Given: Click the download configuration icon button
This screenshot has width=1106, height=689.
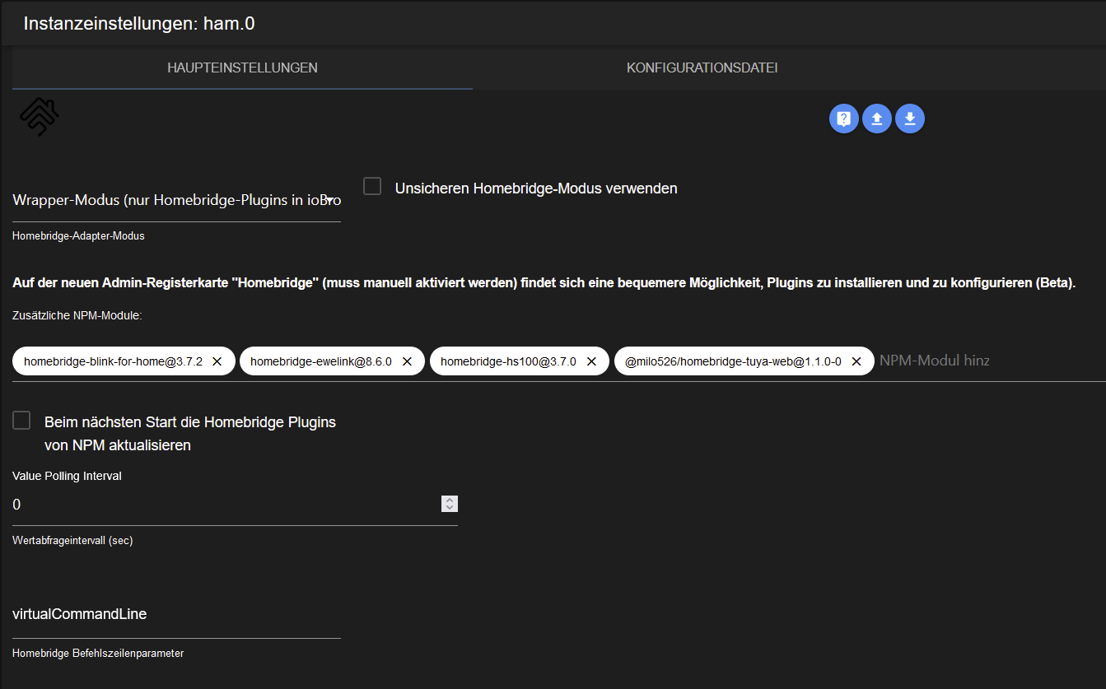Looking at the screenshot, I should pos(910,119).
